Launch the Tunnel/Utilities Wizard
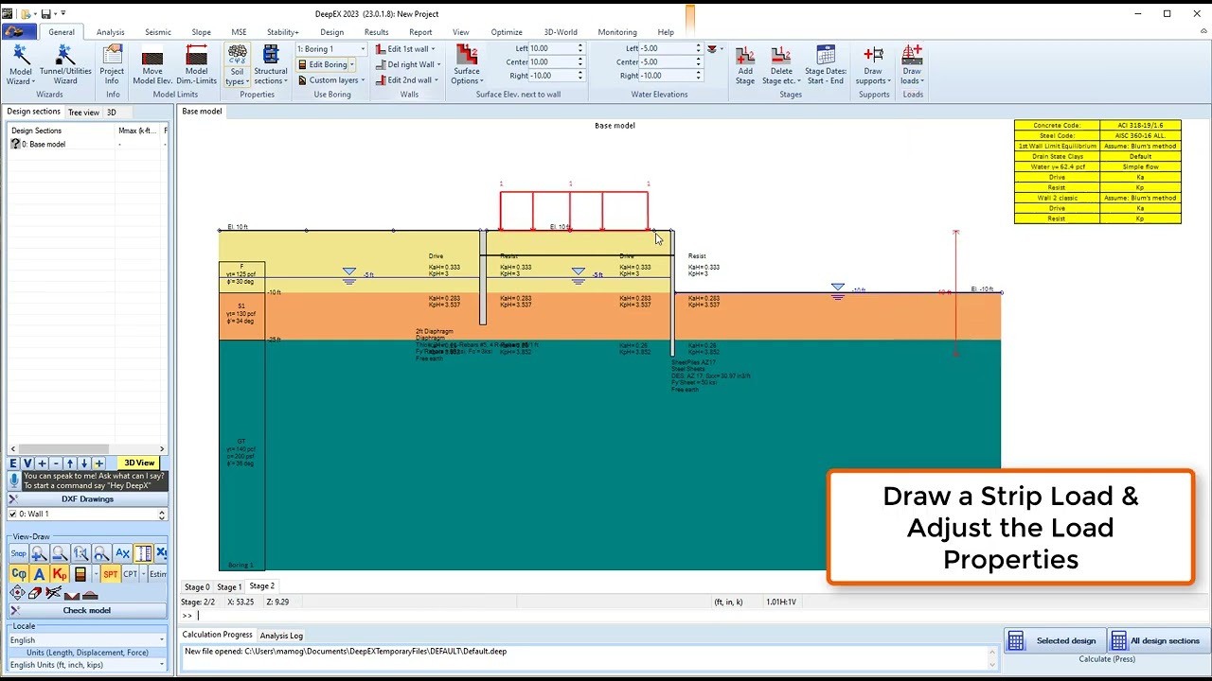Image resolution: width=1212 pixels, height=681 pixels. [x=65, y=64]
